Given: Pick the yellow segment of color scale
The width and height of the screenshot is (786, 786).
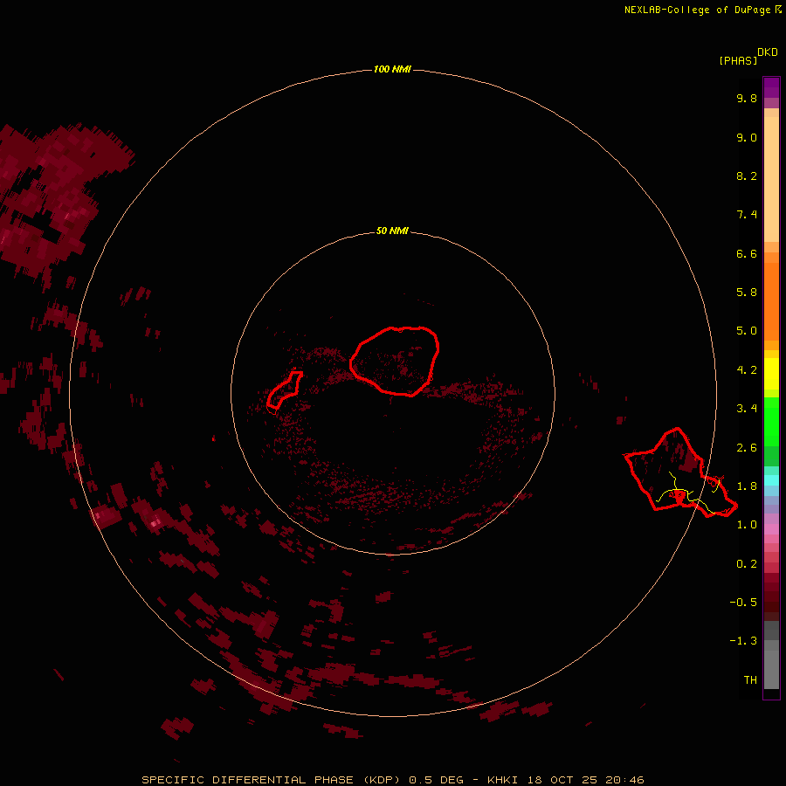Looking at the screenshot, I should 771,374.
